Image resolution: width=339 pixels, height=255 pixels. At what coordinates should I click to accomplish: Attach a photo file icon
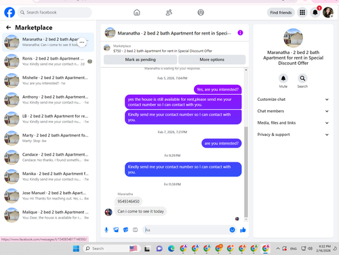point(116,230)
